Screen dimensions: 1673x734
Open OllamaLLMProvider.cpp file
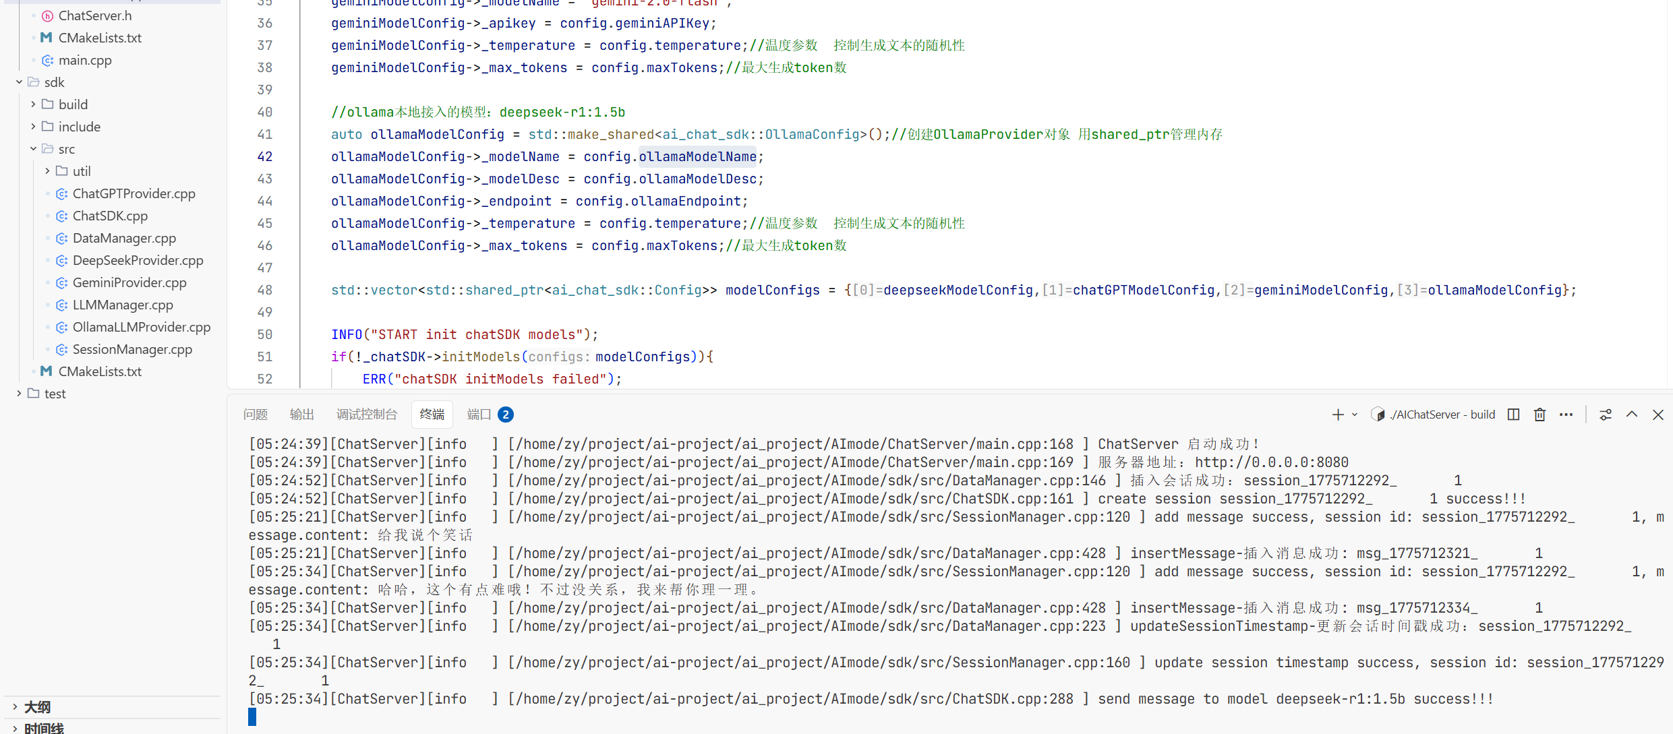[142, 327]
